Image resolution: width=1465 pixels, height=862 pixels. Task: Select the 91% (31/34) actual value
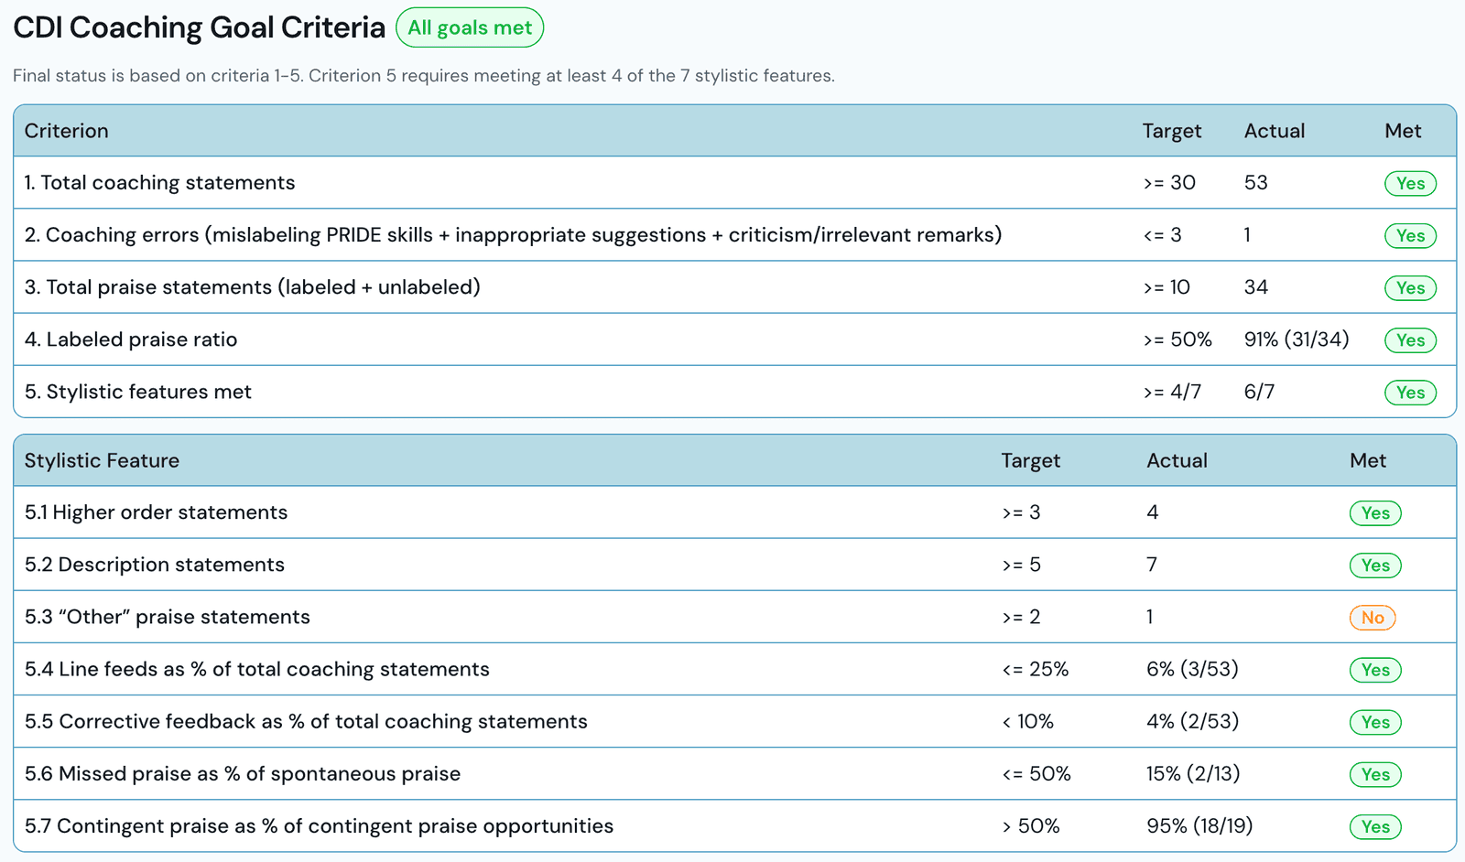pos(1297,339)
